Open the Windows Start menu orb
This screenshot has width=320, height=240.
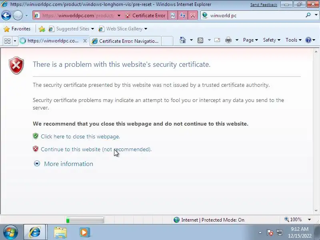(x=10, y=232)
